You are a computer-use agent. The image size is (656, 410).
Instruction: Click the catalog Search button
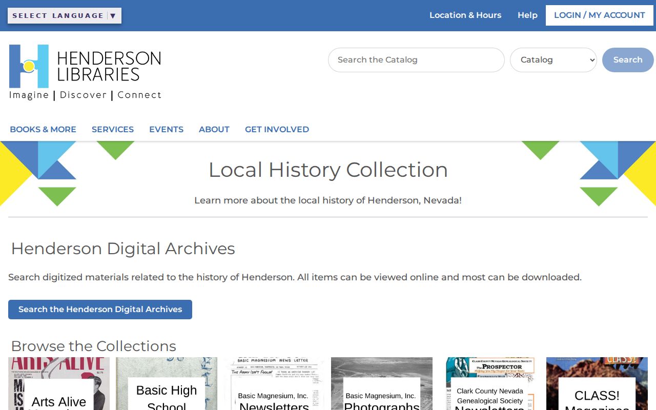tap(628, 60)
